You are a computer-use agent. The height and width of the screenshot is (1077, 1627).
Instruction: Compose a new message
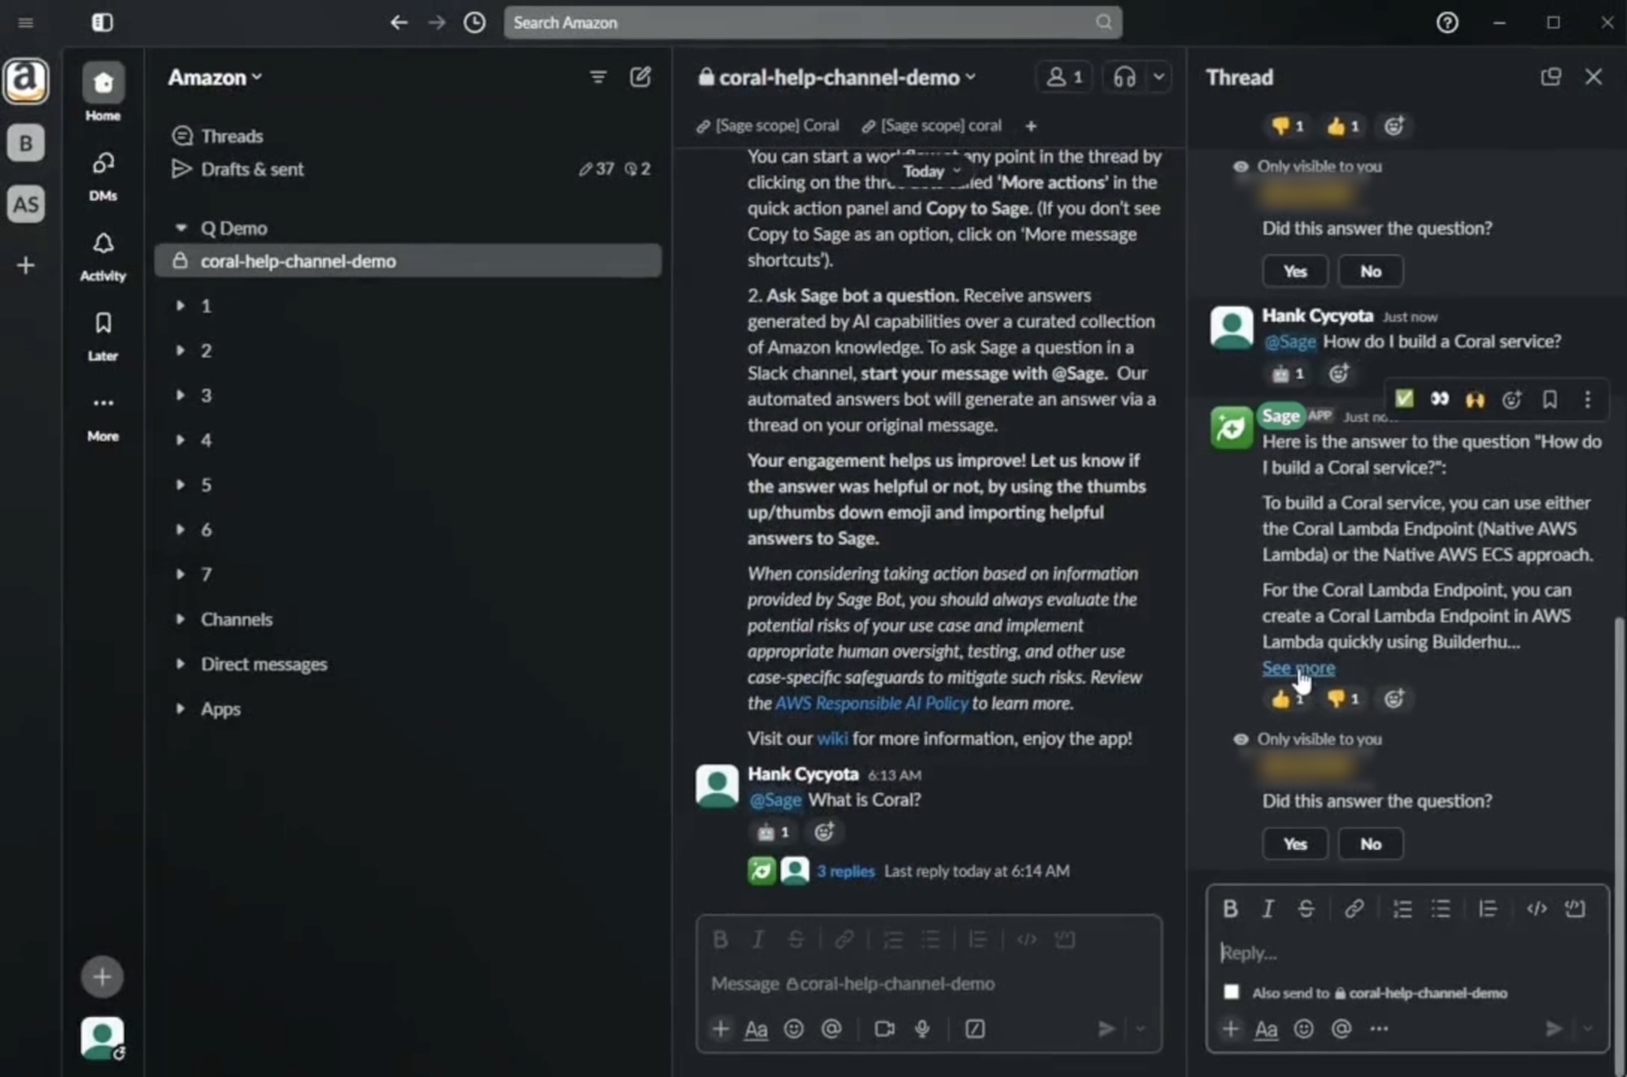pyautogui.click(x=640, y=77)
